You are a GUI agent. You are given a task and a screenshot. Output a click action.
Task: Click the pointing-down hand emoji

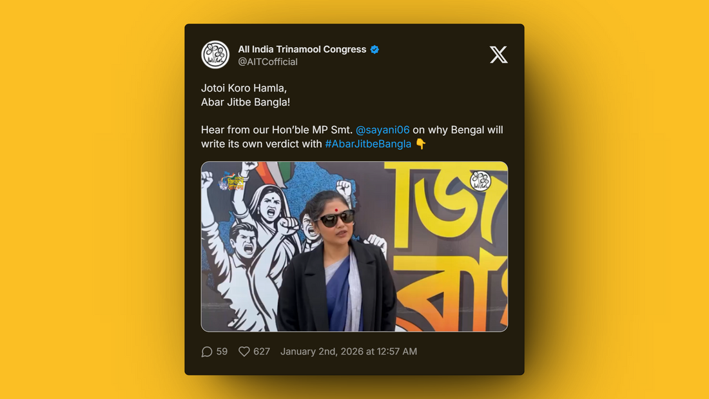click(420, 144)
